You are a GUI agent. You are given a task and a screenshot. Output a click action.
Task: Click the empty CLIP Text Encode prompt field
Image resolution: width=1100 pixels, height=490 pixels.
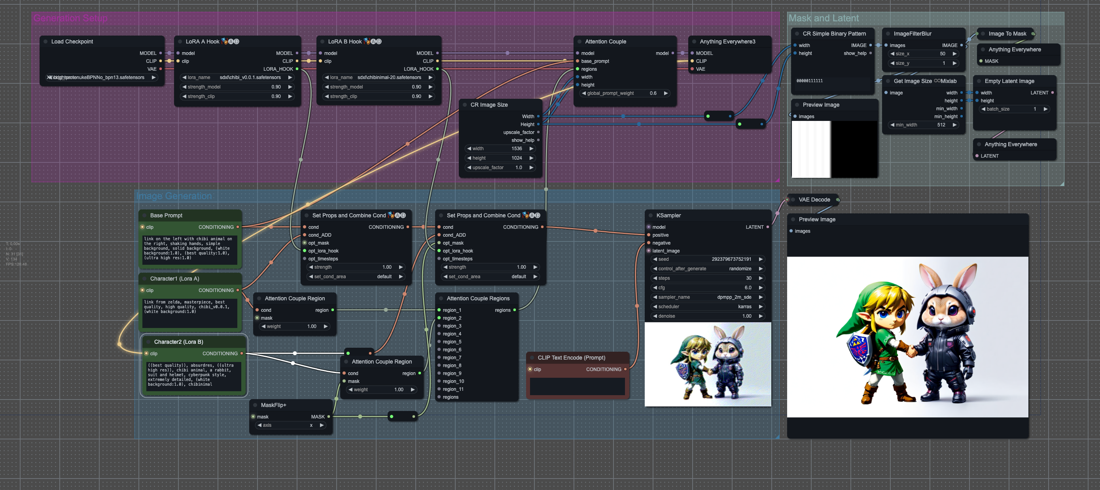[577, 386]
